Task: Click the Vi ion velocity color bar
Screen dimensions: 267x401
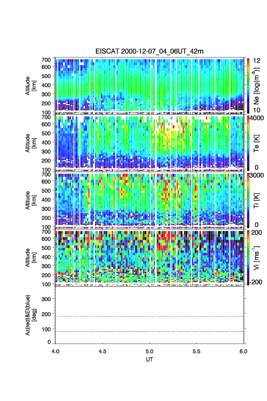Action: pos(248,257)
